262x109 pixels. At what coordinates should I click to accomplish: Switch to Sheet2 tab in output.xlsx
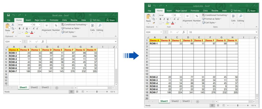(x=175, y=101)
